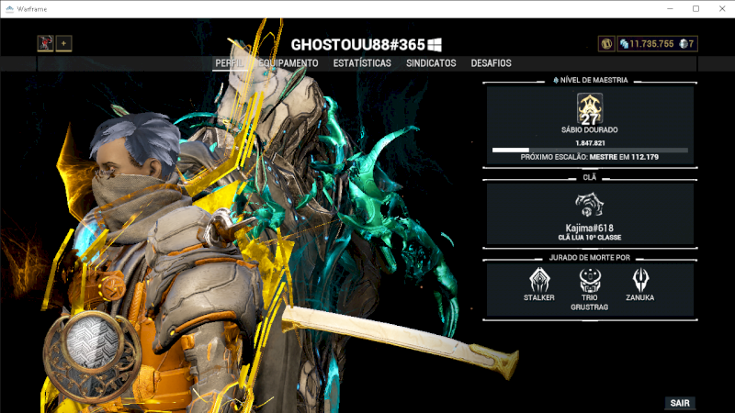Viewport: 735px width, 413px height.
Task: Open the PERFIL tab
Action: click(x=229, y=63)
